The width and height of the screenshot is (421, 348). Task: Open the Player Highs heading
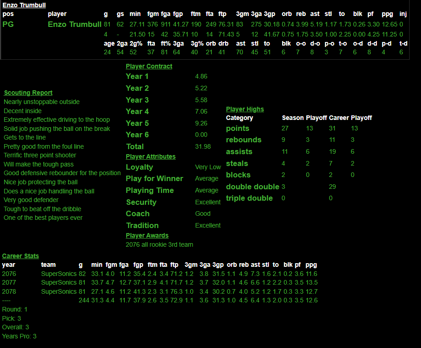245,109
